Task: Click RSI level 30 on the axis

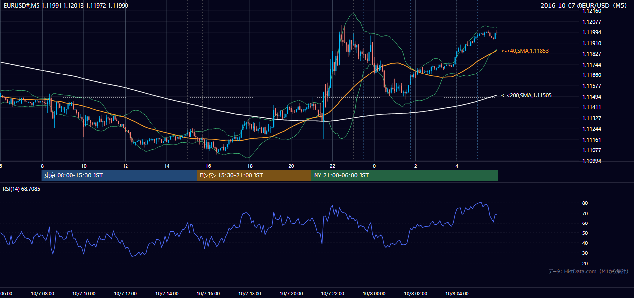Action: click(585, 253)
